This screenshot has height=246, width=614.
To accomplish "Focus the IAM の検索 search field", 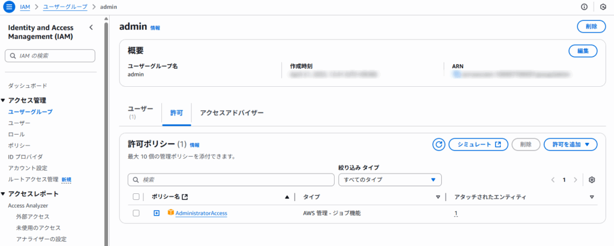I will point(50,56).
